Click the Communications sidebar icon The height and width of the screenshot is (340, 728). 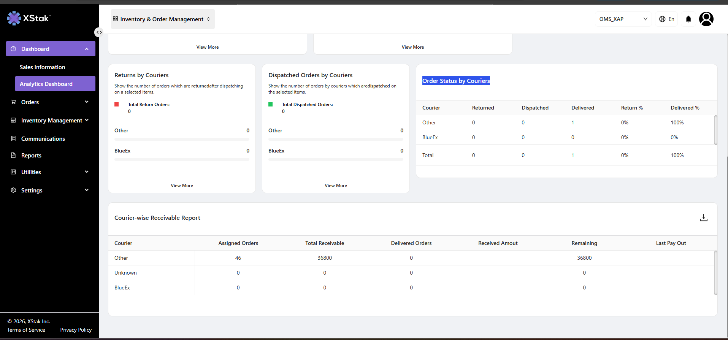13,138
